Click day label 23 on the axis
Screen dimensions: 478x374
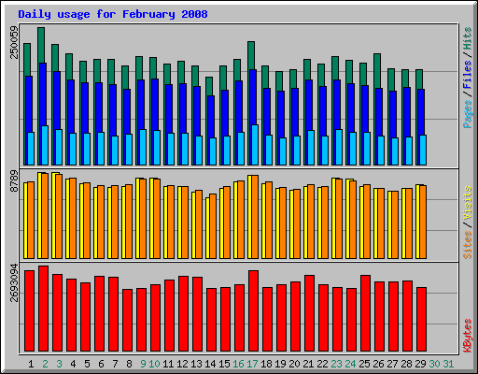336,364
